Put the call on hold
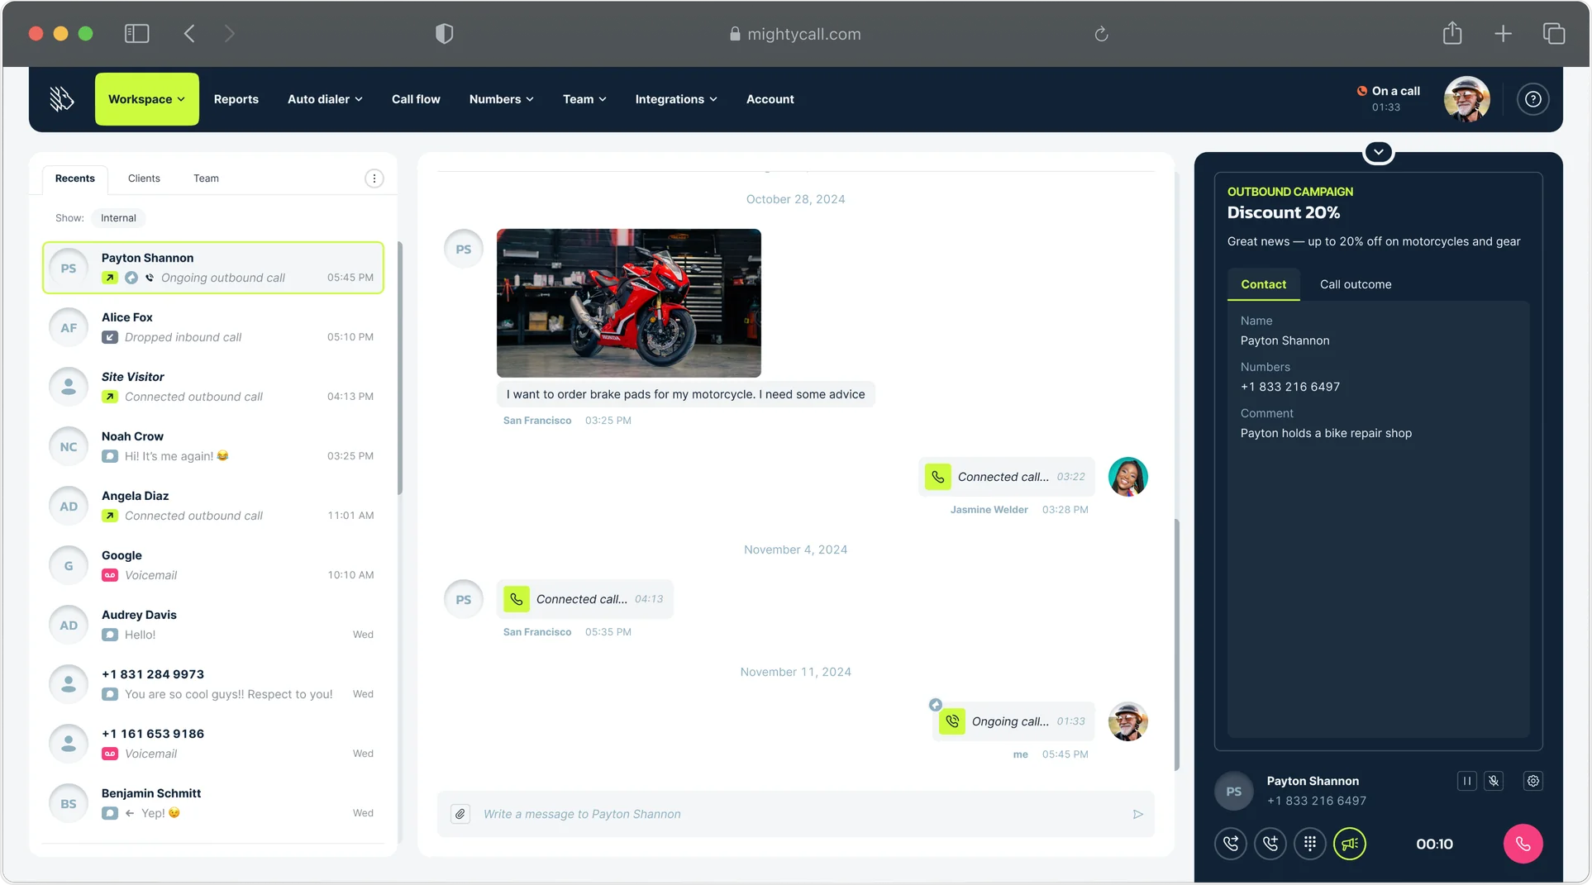The image size is (1592, 885). pyautogui.click(x=1467, y=781)
